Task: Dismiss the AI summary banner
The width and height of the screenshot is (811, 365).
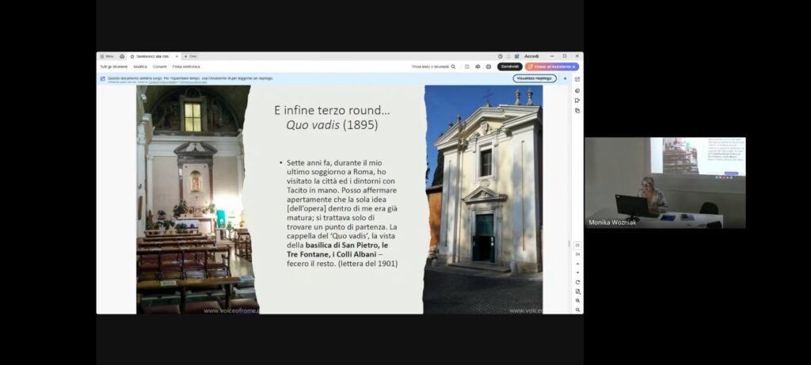Action: [565, 78]
